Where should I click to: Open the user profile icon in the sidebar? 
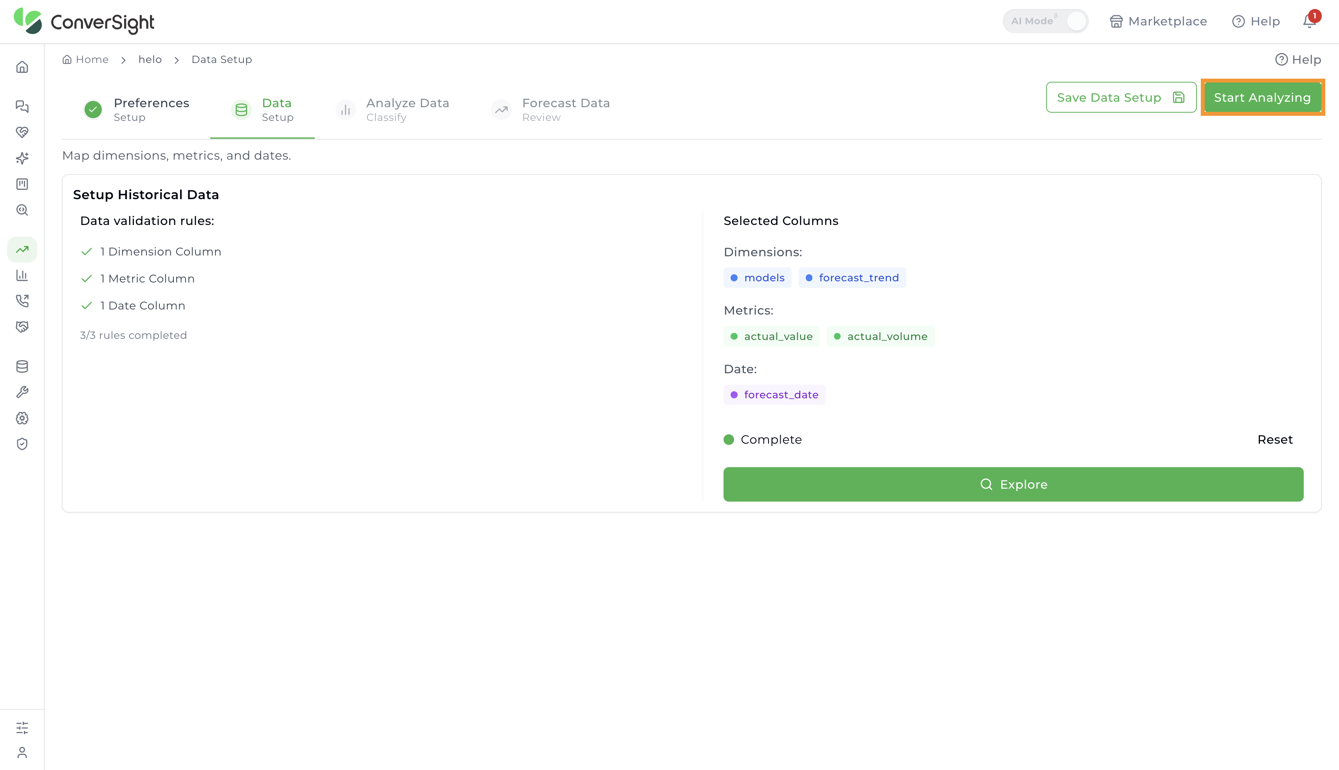[x=22, y=752]
